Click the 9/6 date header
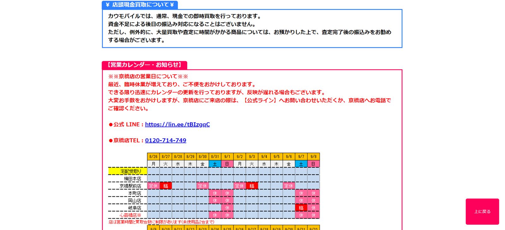Image resolution: width=505 pixels, height=230 pixels. coord(289,157)
